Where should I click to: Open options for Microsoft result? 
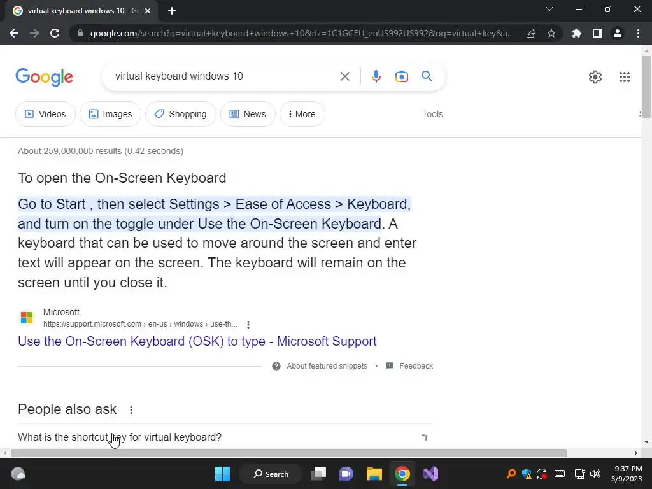coord(248,324)
